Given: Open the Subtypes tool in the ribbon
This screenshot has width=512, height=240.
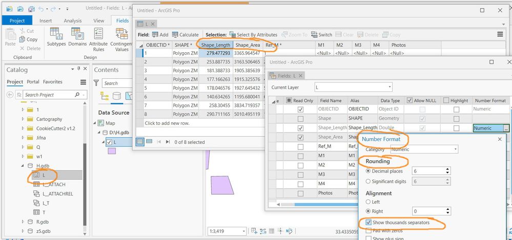Looking at the screenshot, I should tap(56, 37).
